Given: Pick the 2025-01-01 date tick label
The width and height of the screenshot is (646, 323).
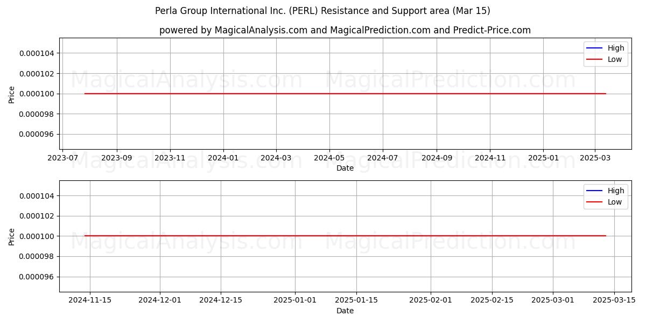Looking at the screenshot, I should coord(295,300).
